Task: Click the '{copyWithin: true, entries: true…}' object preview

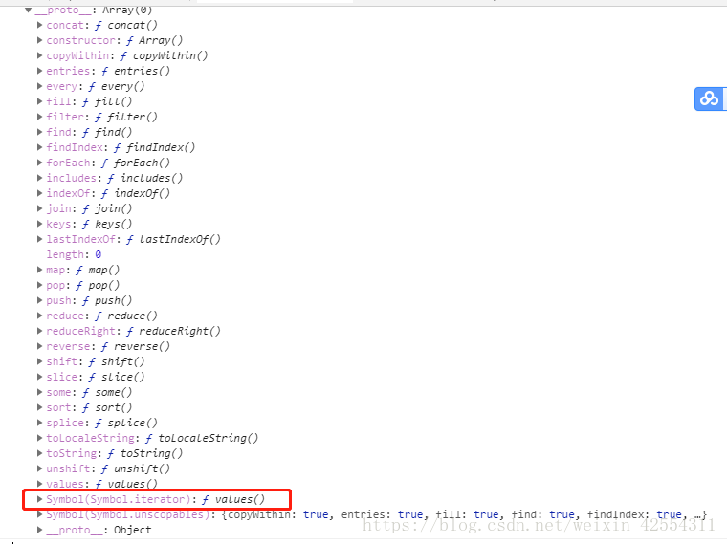Action: 464,514
